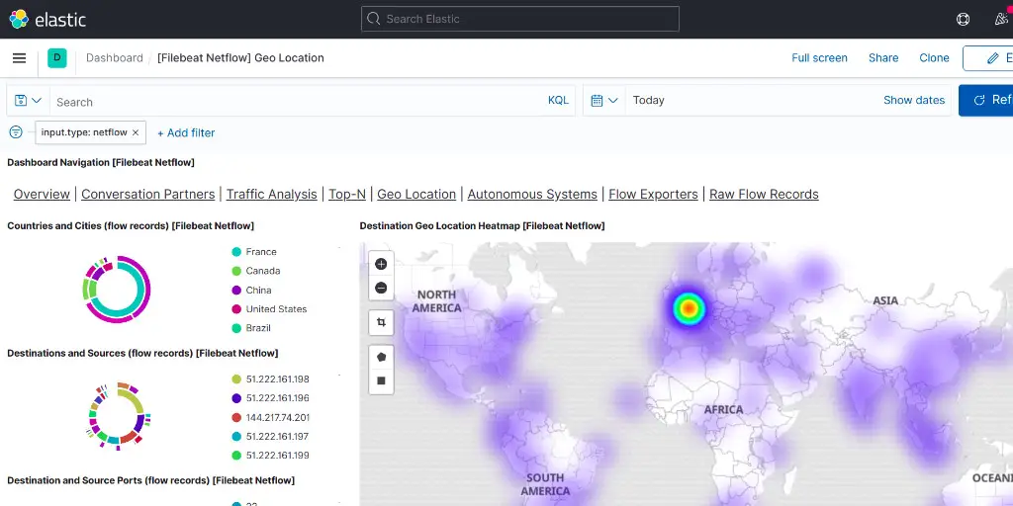Open the date quick menu calendar dropdown
The height and width of the screenshot is (506, 1013).
click(603, 101)
